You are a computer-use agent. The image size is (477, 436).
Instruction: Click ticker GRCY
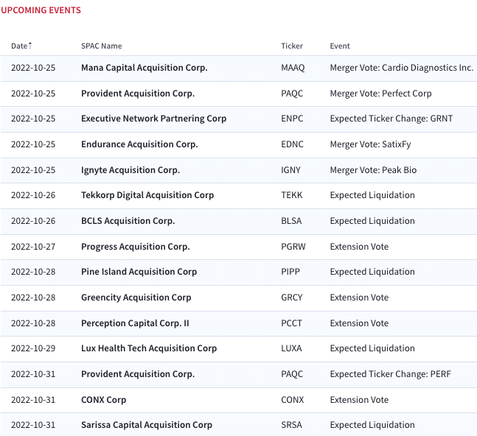[291, 298]
